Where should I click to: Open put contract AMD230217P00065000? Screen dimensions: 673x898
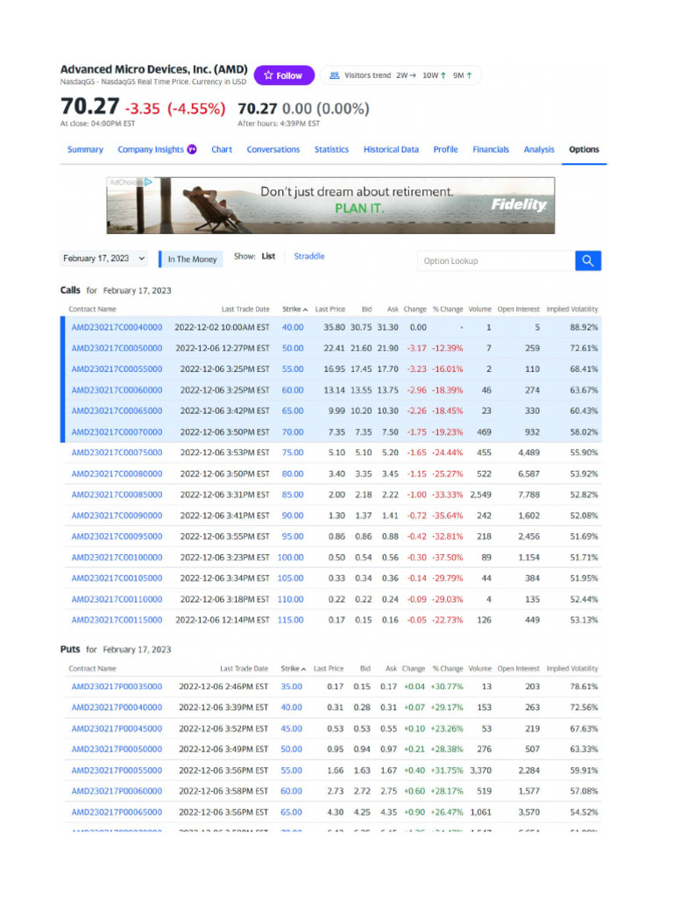[x=117, y=813]
